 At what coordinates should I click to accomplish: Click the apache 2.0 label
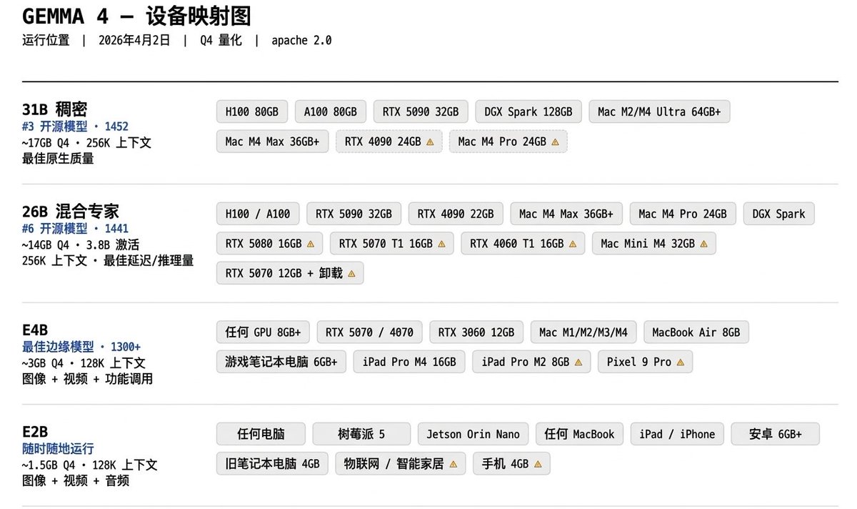coord(301,41)
